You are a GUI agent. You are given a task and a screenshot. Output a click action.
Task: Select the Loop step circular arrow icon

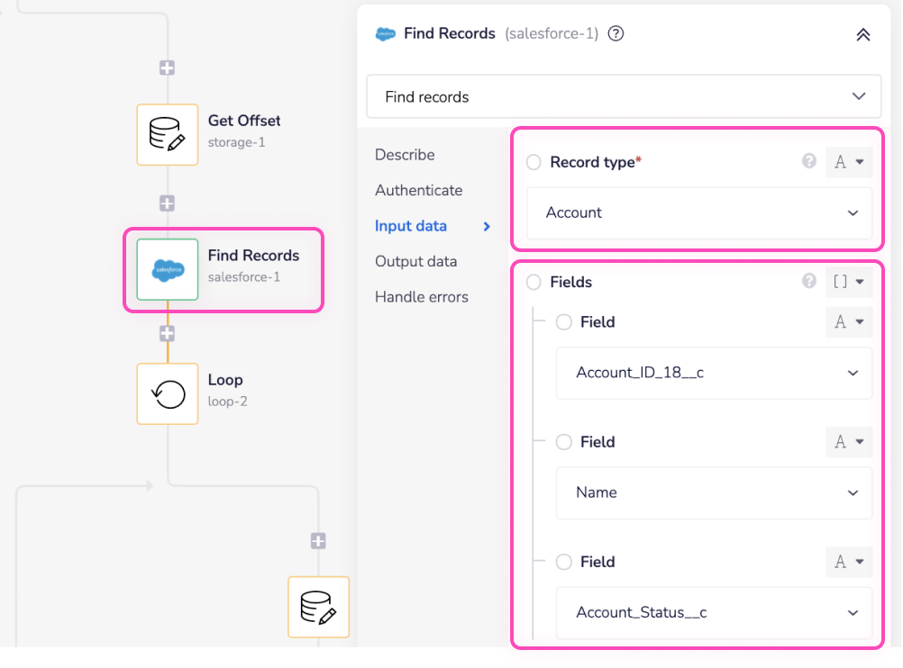[x=167, y=393]
